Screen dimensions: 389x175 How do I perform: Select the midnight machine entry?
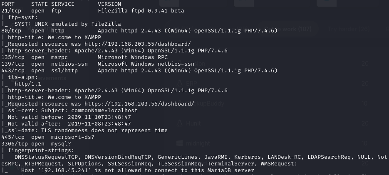pyautogui.click(x=198, y=143)
